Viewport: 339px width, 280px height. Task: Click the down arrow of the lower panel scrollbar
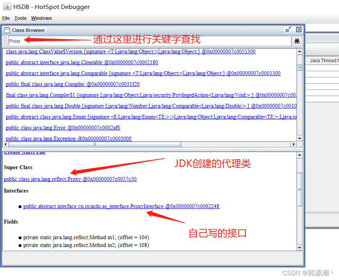click(x=299, y=247)
